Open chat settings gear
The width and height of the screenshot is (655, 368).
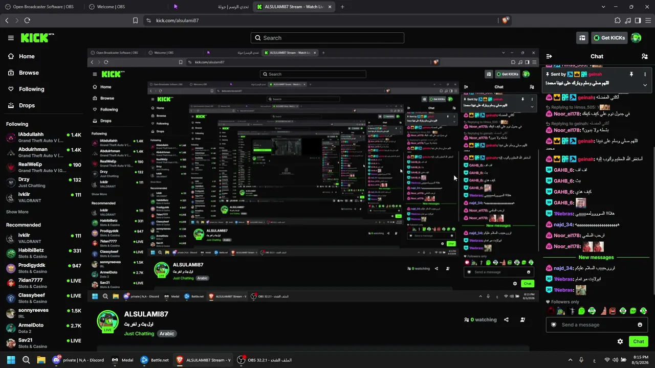point(620,341)
